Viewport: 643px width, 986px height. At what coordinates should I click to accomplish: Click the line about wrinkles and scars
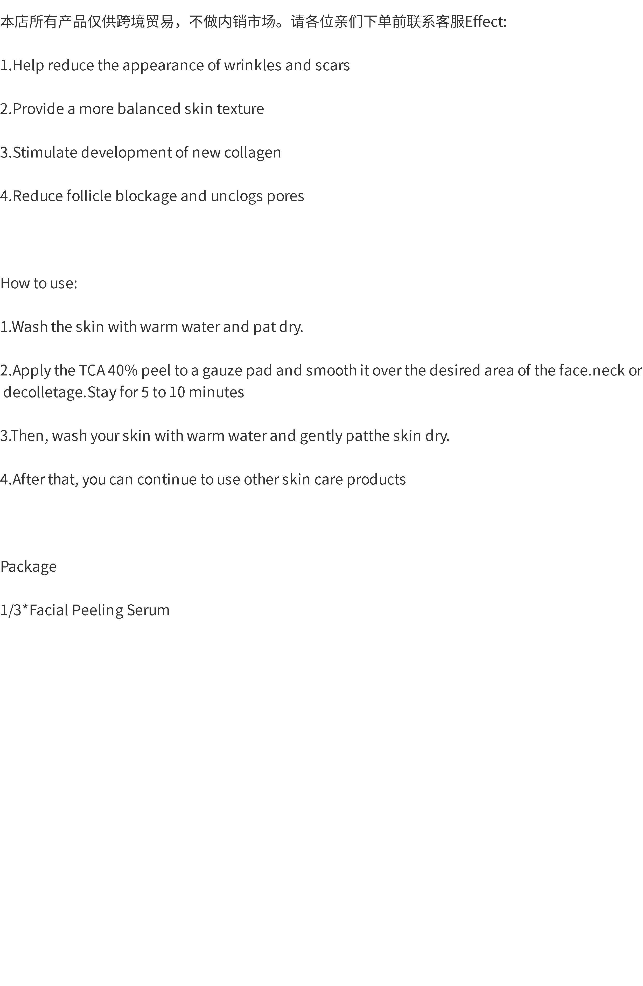(175, 65)
